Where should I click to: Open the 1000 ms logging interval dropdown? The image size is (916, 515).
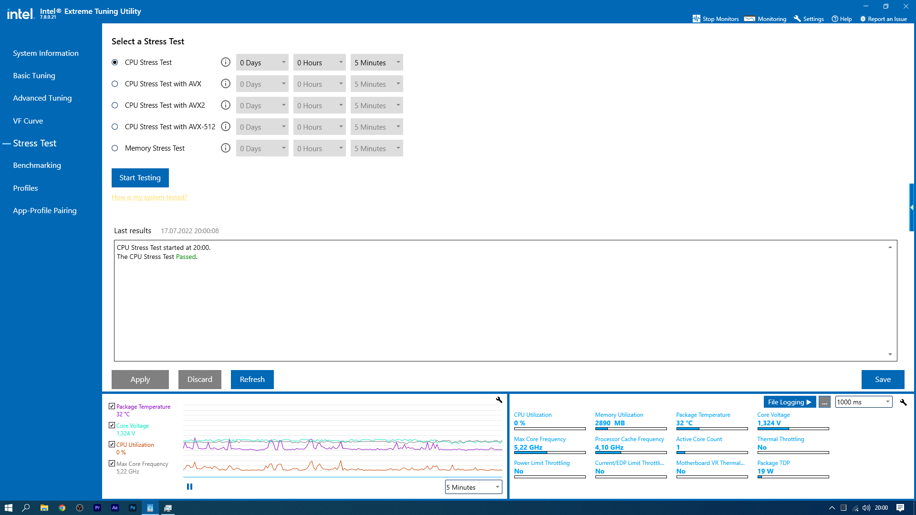coord(864,402)
